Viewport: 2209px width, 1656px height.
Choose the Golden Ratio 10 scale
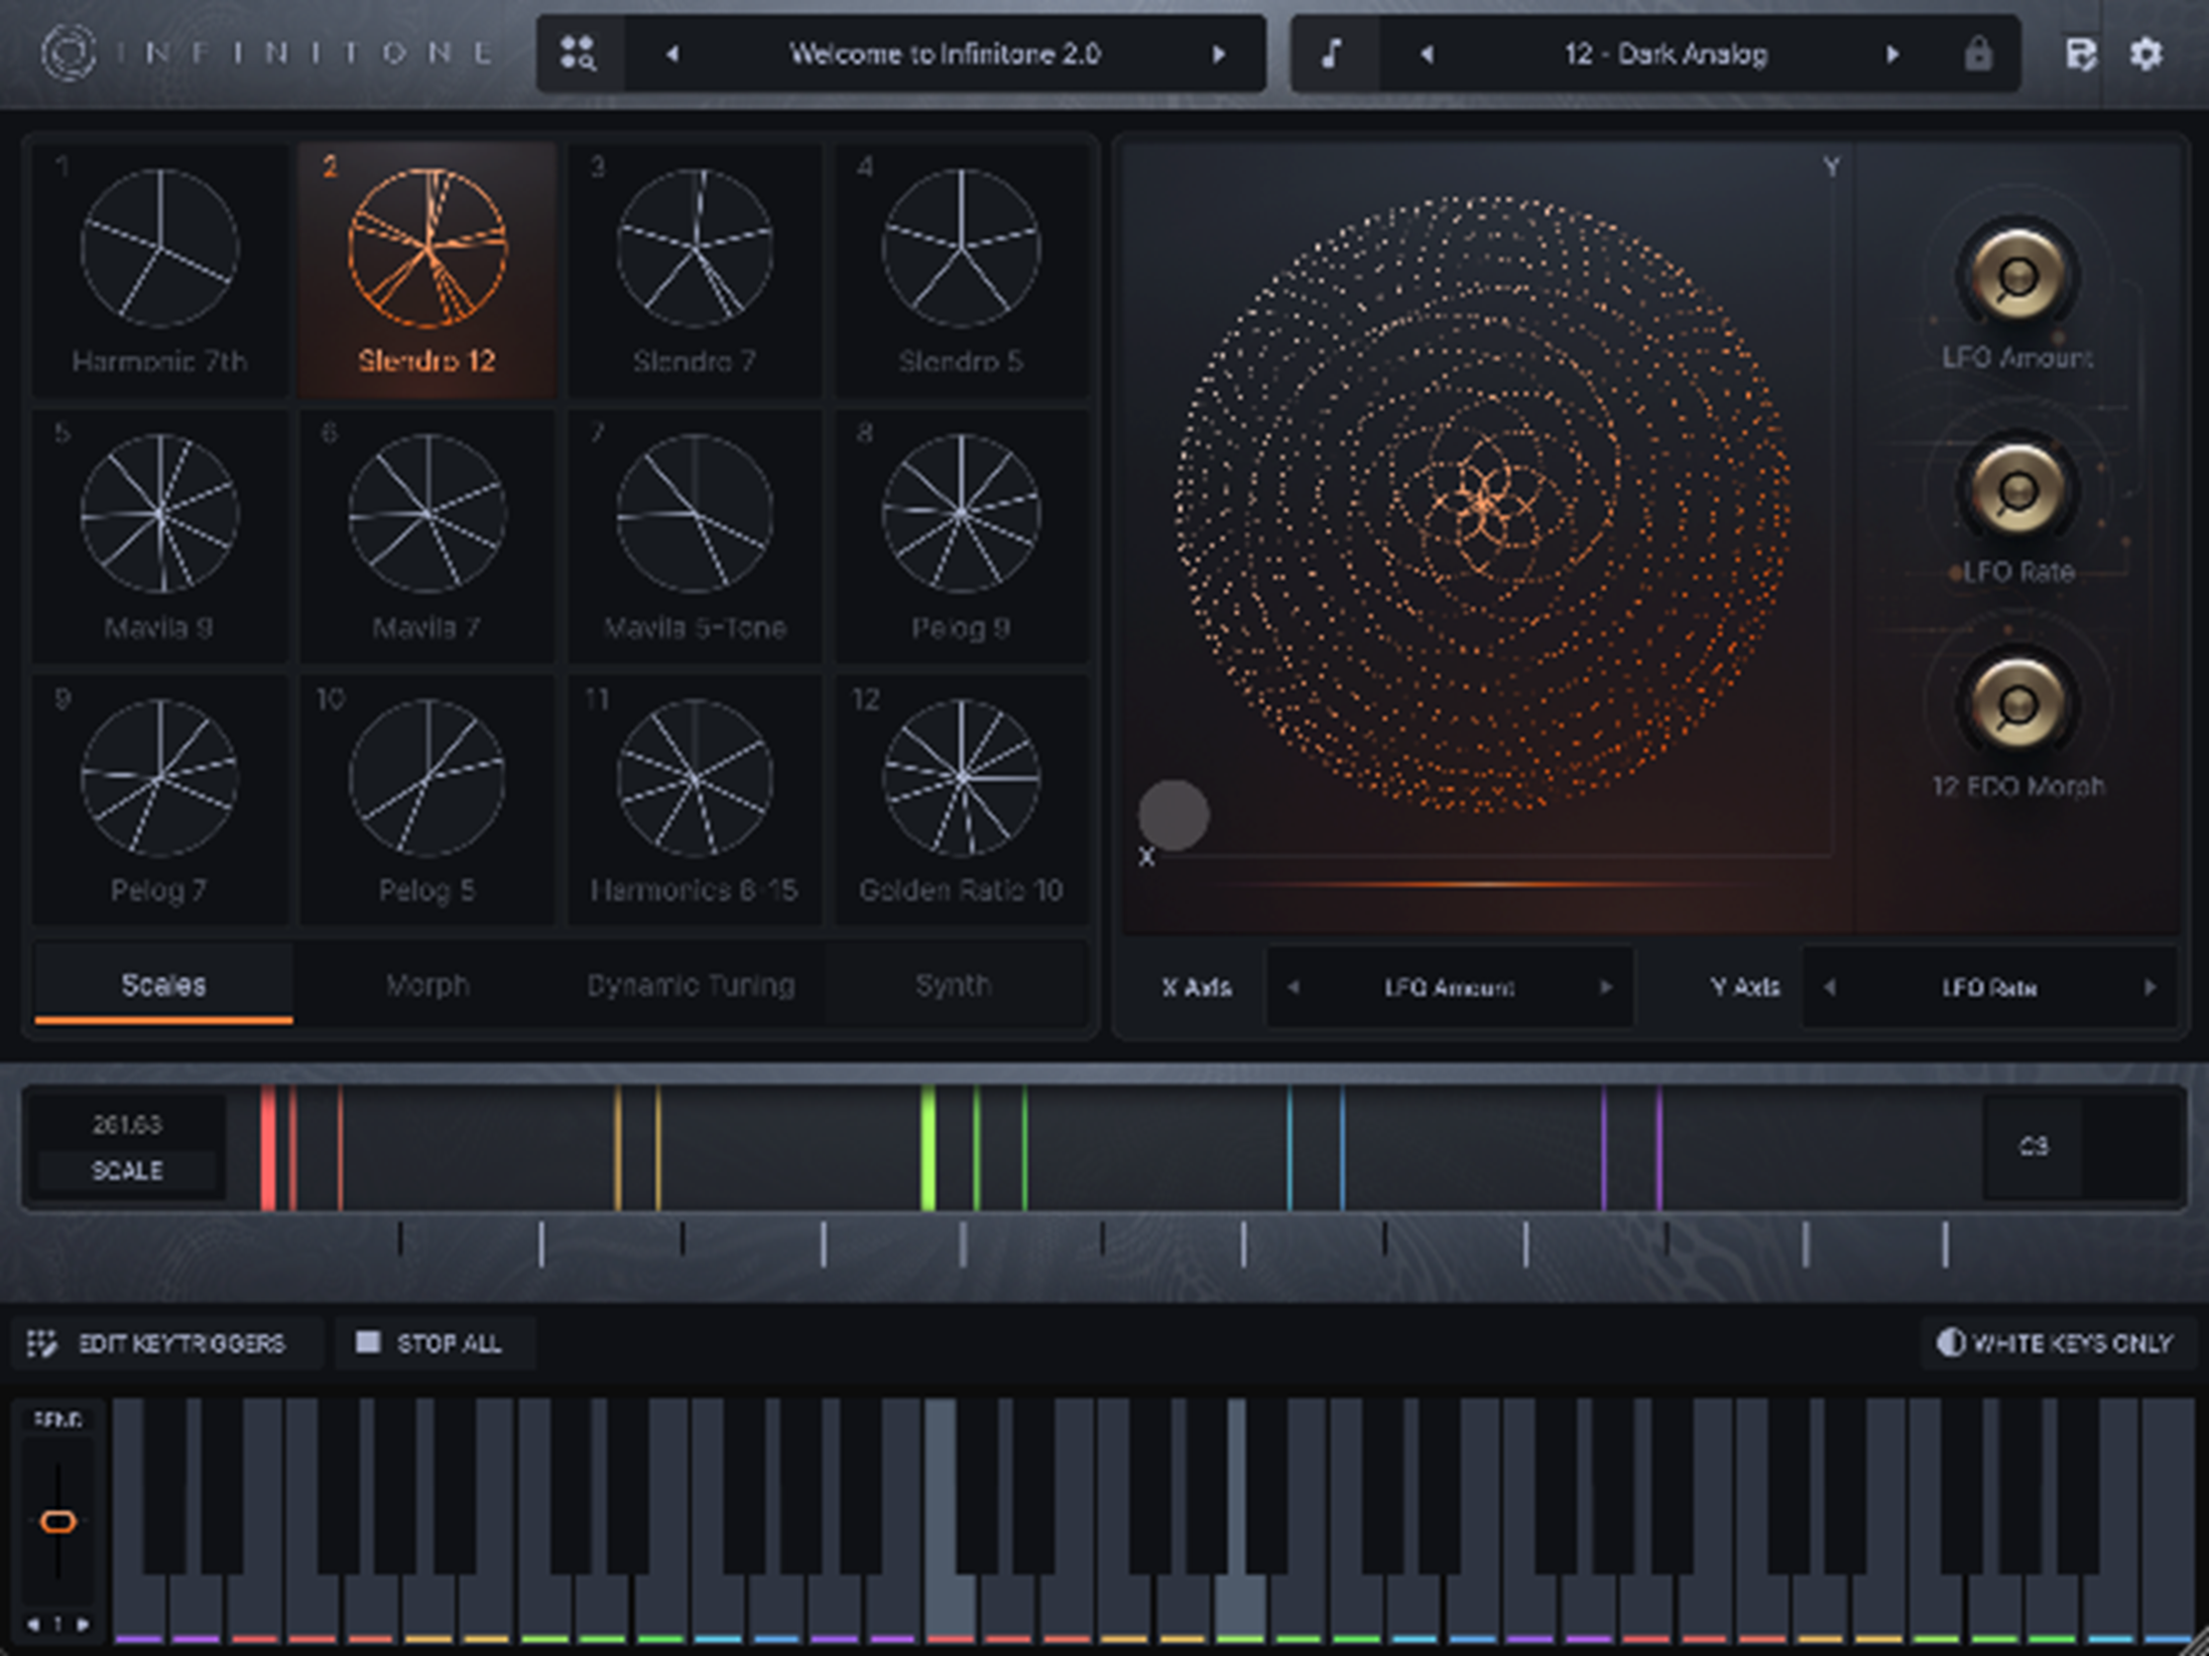(x=961, y=799)
